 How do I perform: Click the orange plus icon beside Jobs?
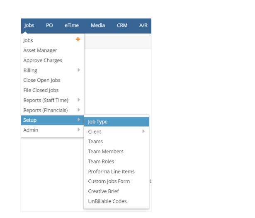78,39
